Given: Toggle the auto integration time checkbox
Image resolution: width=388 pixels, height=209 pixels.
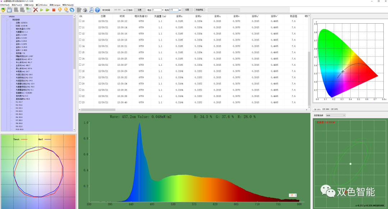Looking at the screenshot, I should pyautogui.click(x=127, y=10).
